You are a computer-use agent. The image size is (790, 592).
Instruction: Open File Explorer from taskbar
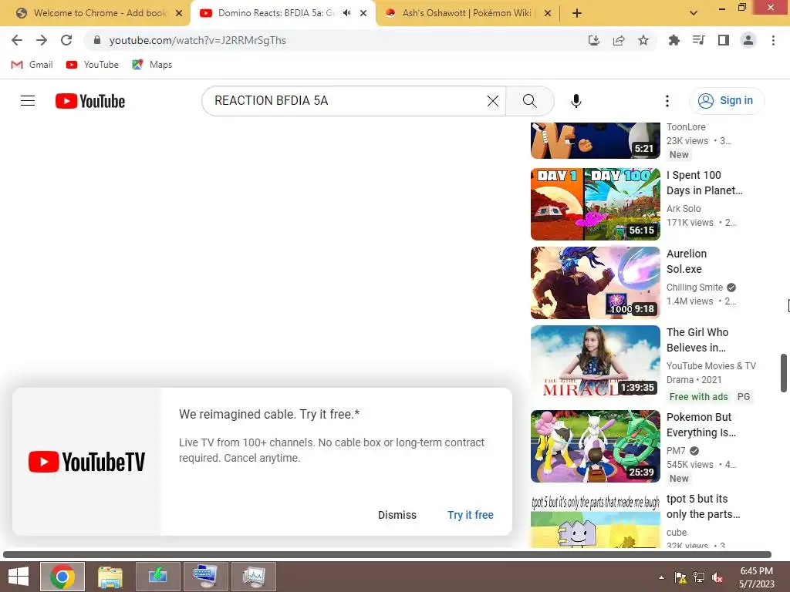point(110,577)
